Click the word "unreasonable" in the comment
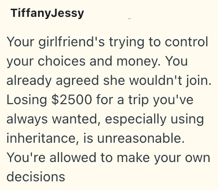This screenshot has width=218, height=190. click(141, 138)
